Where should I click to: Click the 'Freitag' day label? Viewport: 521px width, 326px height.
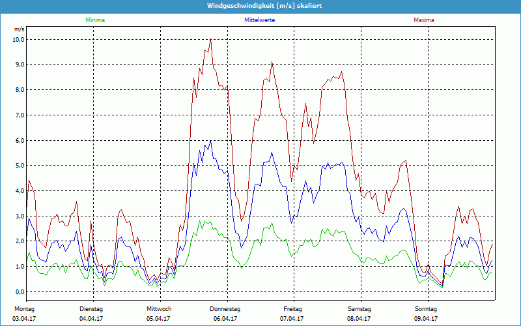(x=292, y=309)
